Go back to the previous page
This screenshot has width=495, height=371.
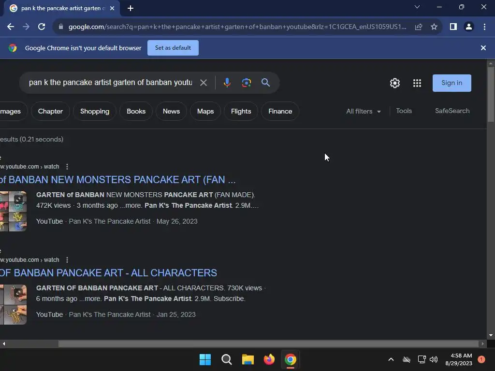11,27
